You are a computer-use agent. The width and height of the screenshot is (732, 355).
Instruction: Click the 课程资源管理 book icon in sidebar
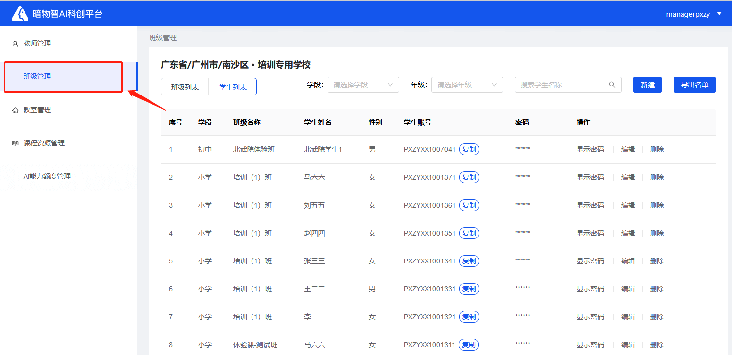[x=15, y=143]
